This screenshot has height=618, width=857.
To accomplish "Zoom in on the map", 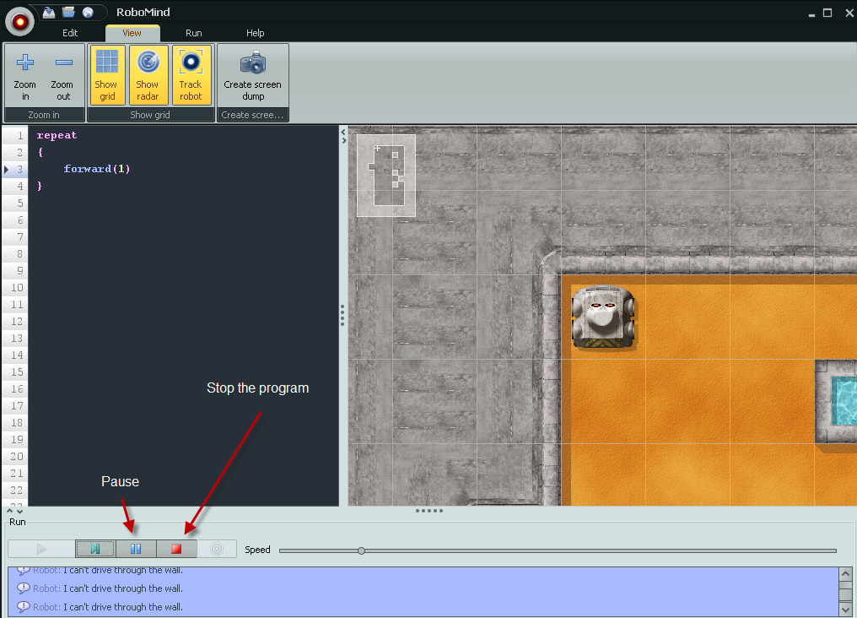I will pyautogui.click(x=25, y=76).
